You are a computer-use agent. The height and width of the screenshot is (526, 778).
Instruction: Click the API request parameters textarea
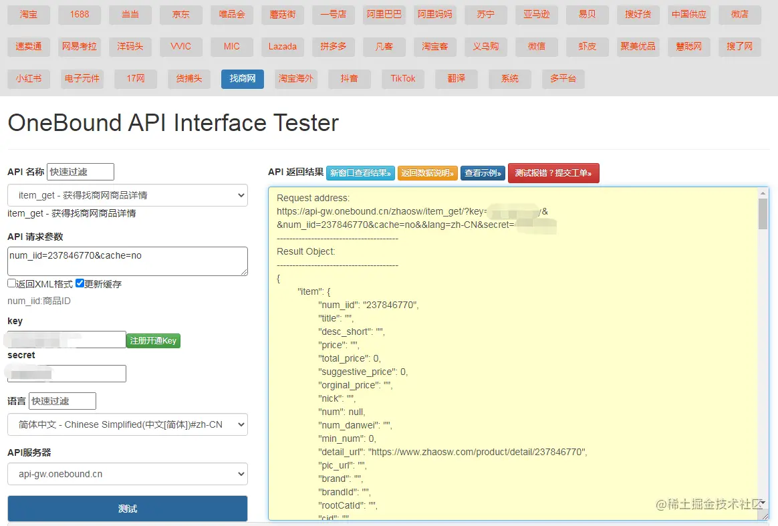click(128, 261)
